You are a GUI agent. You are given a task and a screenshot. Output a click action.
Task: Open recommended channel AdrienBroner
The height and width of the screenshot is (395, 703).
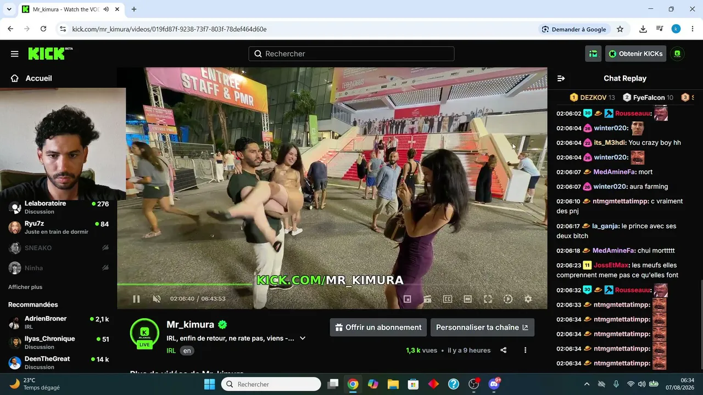tap(59, 323)
